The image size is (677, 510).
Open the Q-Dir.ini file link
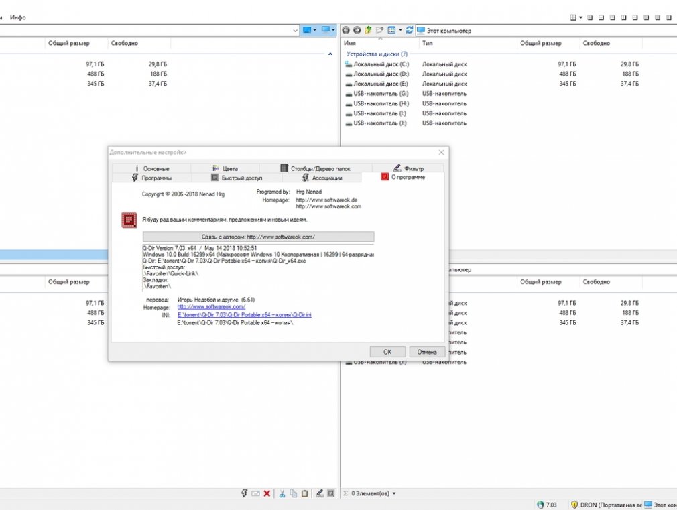[245, 314]
